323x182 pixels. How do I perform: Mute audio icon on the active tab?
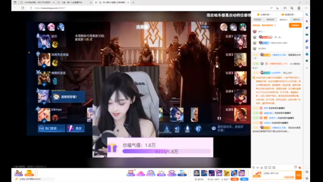point(100,2)
